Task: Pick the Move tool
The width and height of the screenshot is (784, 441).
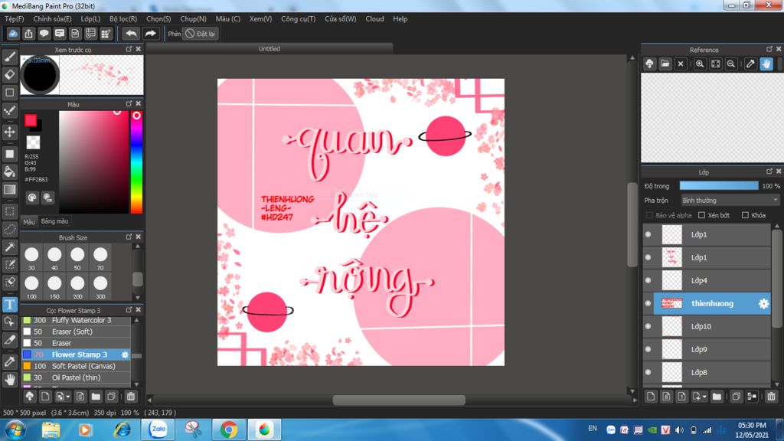Action: 9,132
